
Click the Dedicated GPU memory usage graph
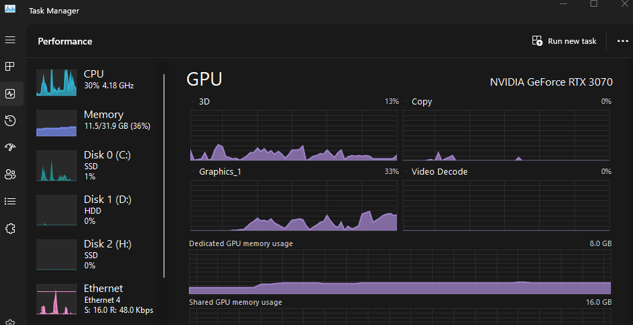tap(400, 272)
